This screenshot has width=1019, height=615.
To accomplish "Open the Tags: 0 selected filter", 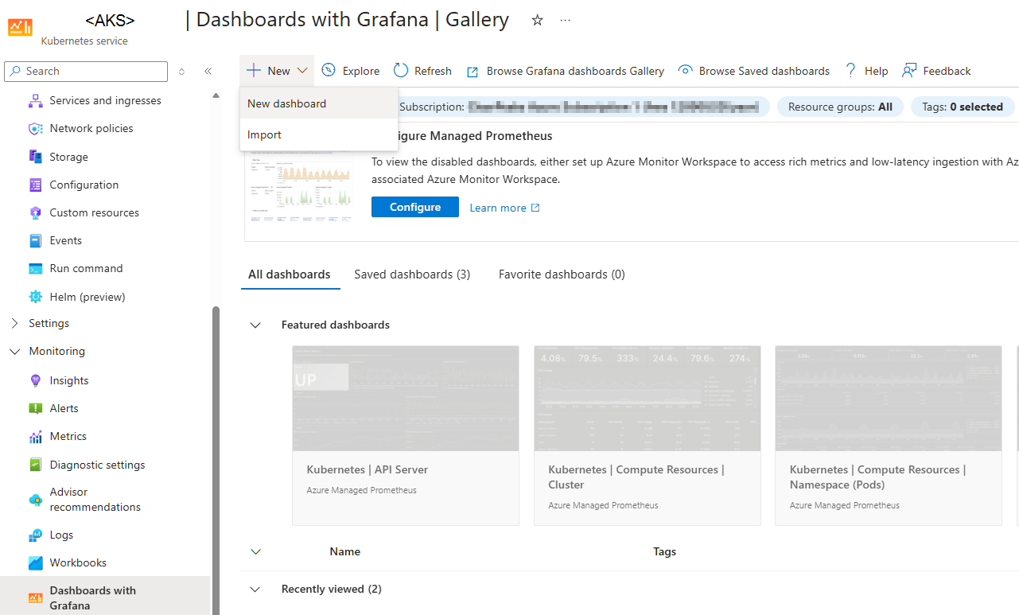I will tap(963, 107).
